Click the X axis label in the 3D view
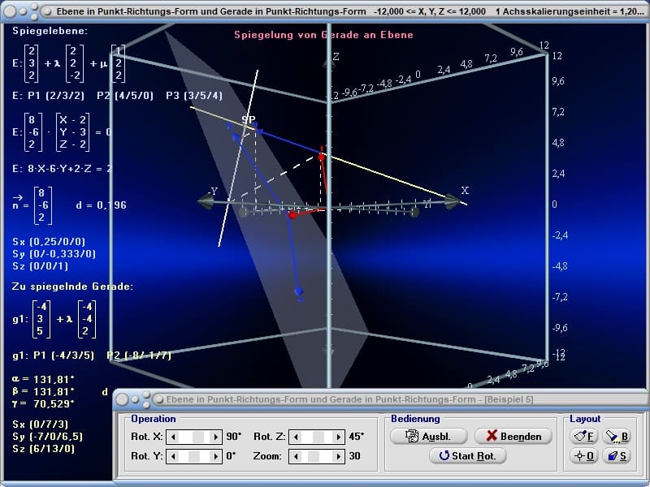 click(x=465, y=191)
